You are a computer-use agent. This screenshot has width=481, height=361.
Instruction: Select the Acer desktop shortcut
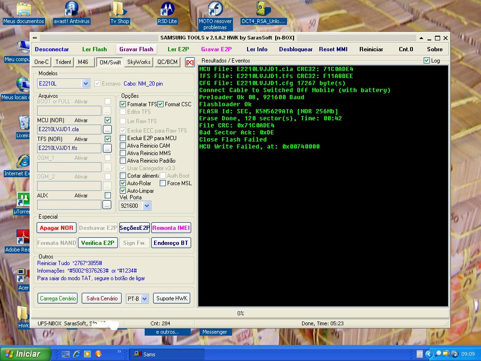click(x=23, y=279)
